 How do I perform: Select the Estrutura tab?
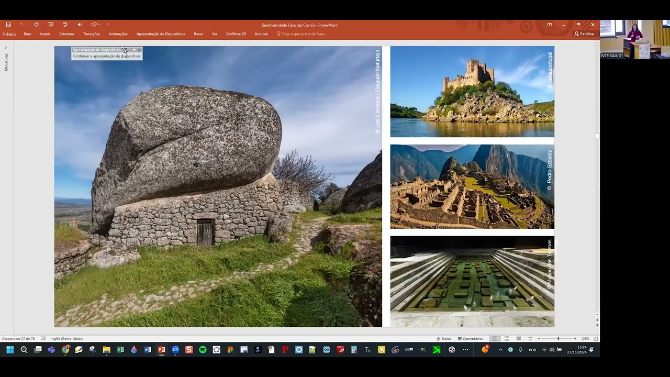66,34
